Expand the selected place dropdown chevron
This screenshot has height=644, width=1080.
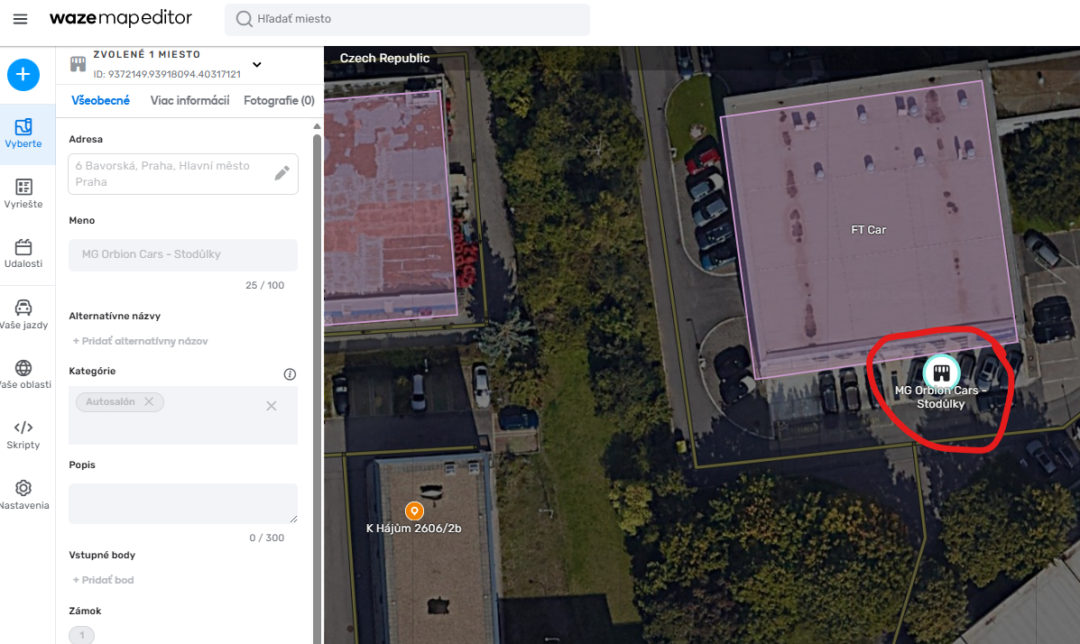[257, 64]
